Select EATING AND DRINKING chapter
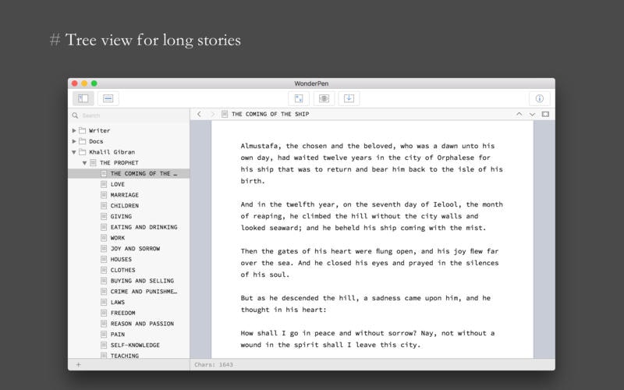Image resolution: width=624 pixels, height=390 pixels. [x=144, y=227]
